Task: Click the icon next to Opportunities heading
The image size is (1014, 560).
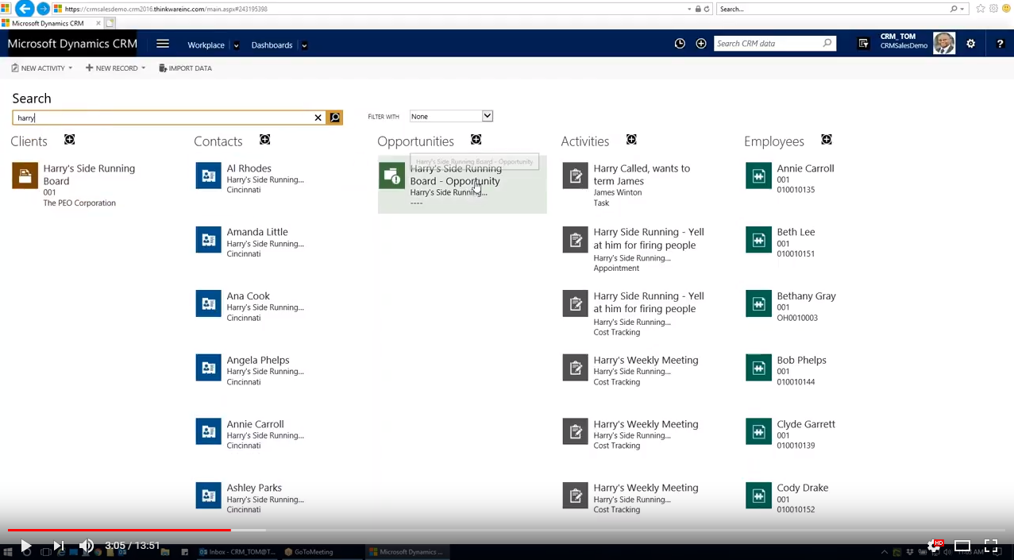Action: pyautogui.click(x=476, y=140)
